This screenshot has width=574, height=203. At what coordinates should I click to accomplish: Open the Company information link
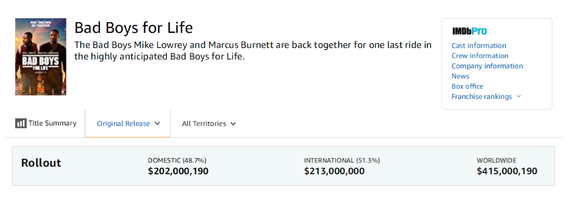487,66
